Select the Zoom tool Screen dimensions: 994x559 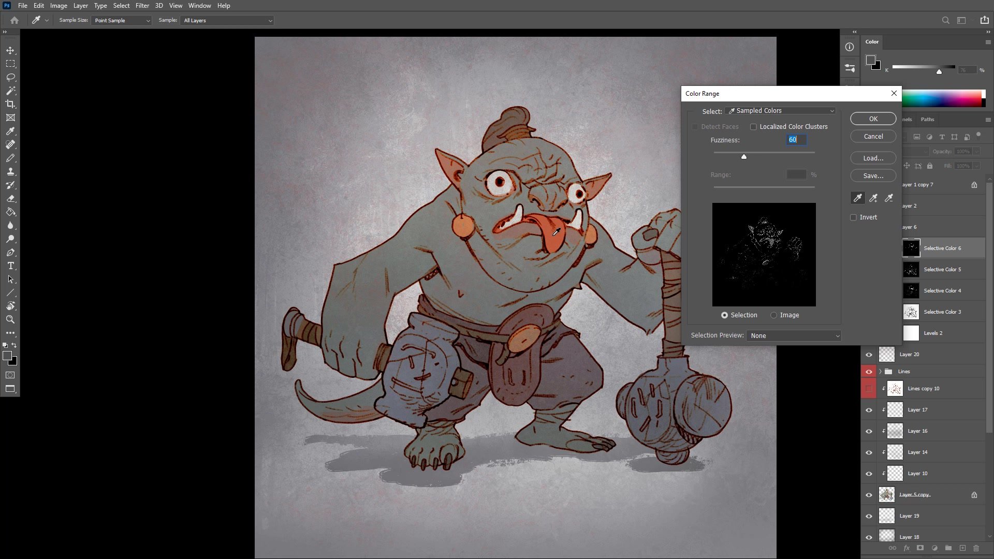[10, 319]
